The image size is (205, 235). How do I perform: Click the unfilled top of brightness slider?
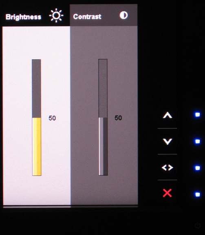[36, 89]
